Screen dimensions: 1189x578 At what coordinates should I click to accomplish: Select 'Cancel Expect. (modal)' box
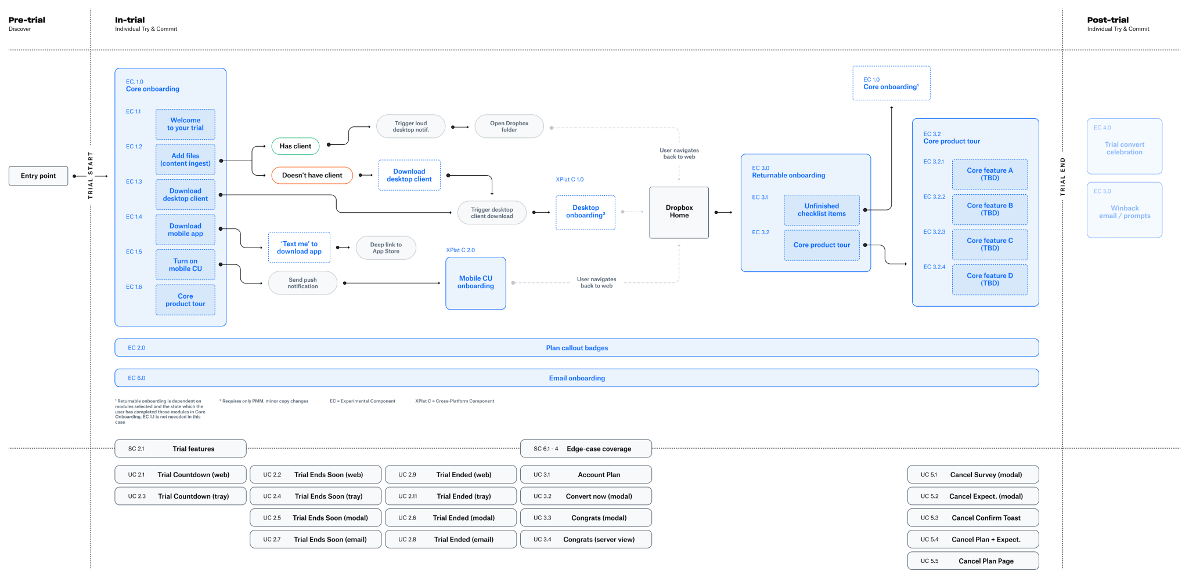973,496
